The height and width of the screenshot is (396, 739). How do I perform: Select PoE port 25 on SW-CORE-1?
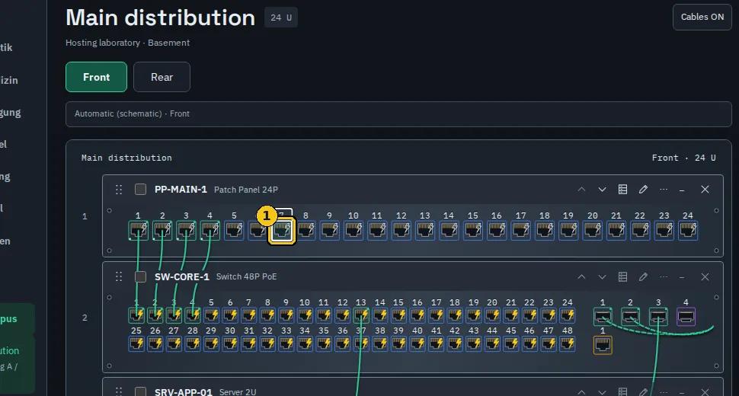coord(136,343)
